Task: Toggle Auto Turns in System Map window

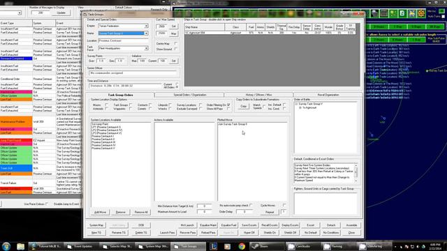Action: click(x=443, y=17)
